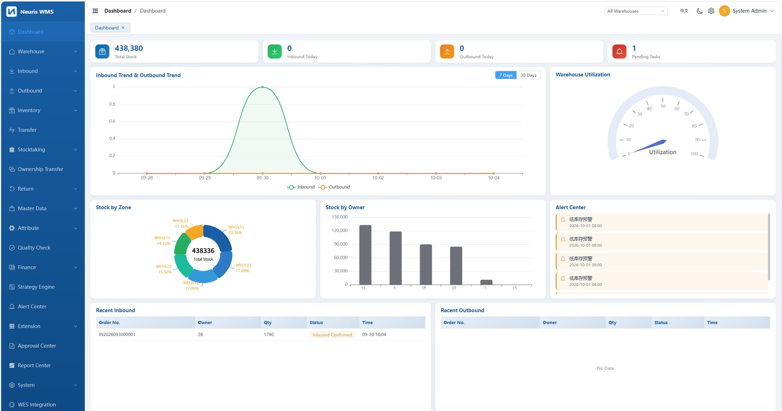
Task: Expand the Outbound menu chevron
Action: [x=75, y=91]
